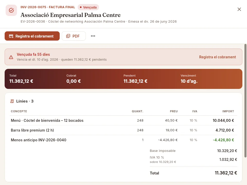Viewport: 247px width, 185px height.
Task: Click the invoice check-circle icon beside the title
Action: click(x=11, y=10)
